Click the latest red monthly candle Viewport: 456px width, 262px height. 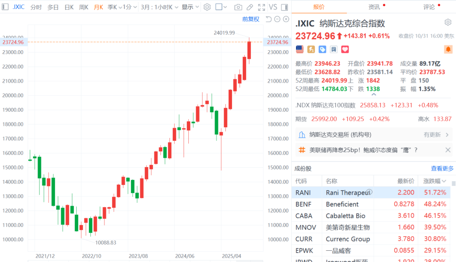[x=249, y=50]
